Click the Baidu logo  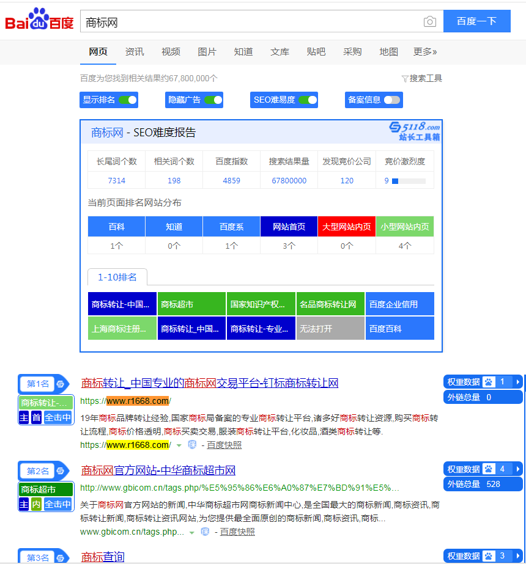coord(39,19)
